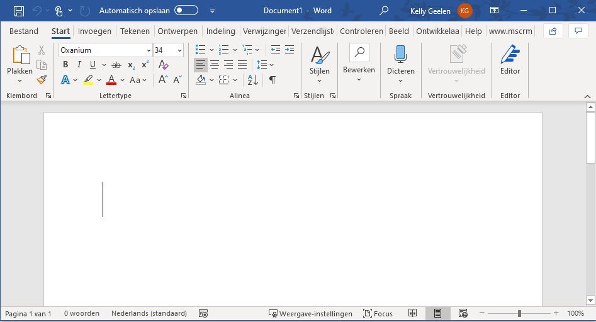Align text right

click(x=228, y=65)
